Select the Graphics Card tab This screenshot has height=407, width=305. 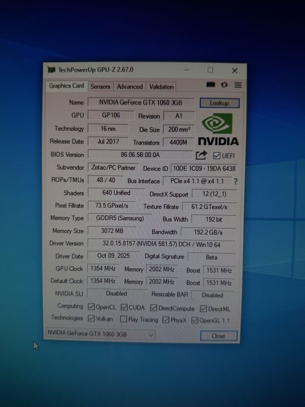pos(66,86)
